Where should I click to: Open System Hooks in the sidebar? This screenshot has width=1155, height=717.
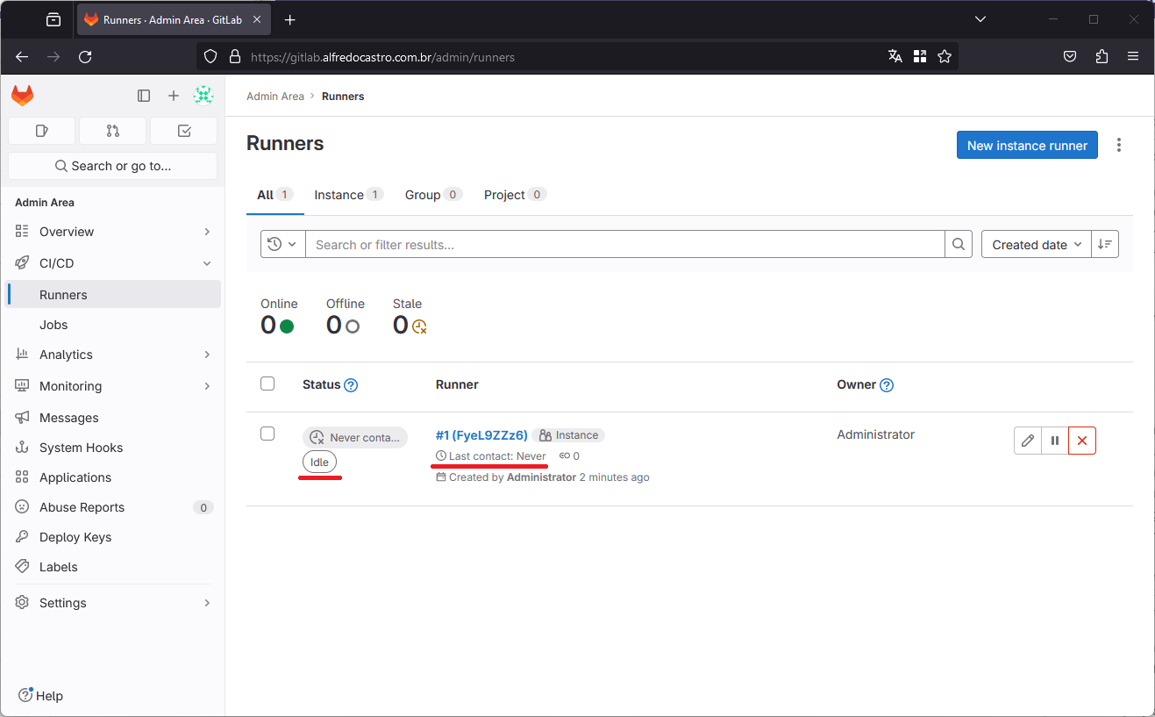click(x=114, y=448)
